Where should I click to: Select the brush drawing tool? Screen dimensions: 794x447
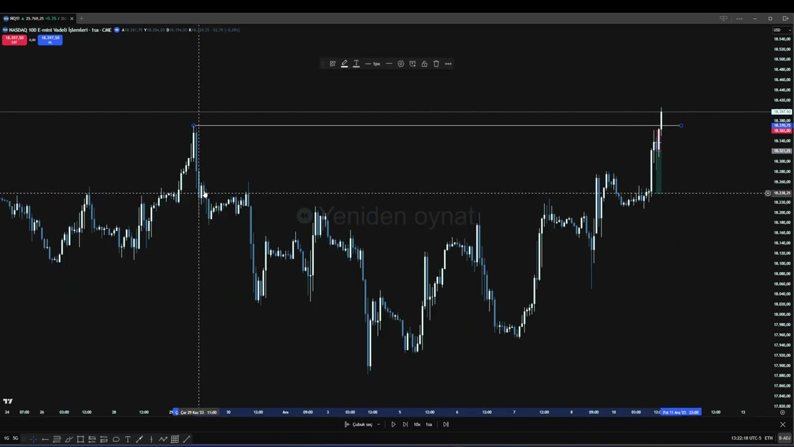click(x=69, y=440)
